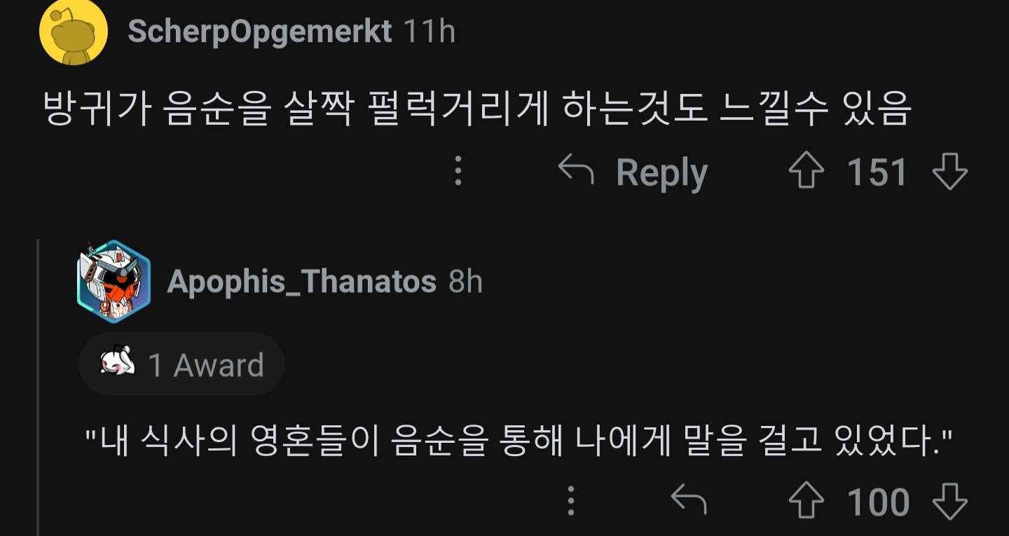Screen dimensions: 1009x536
Task: Click the 100 vote score
Action: click(x=878, y=502)
